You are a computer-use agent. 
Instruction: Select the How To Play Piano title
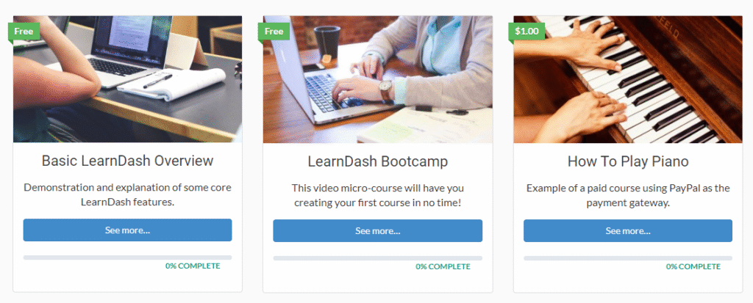point(628,161)
